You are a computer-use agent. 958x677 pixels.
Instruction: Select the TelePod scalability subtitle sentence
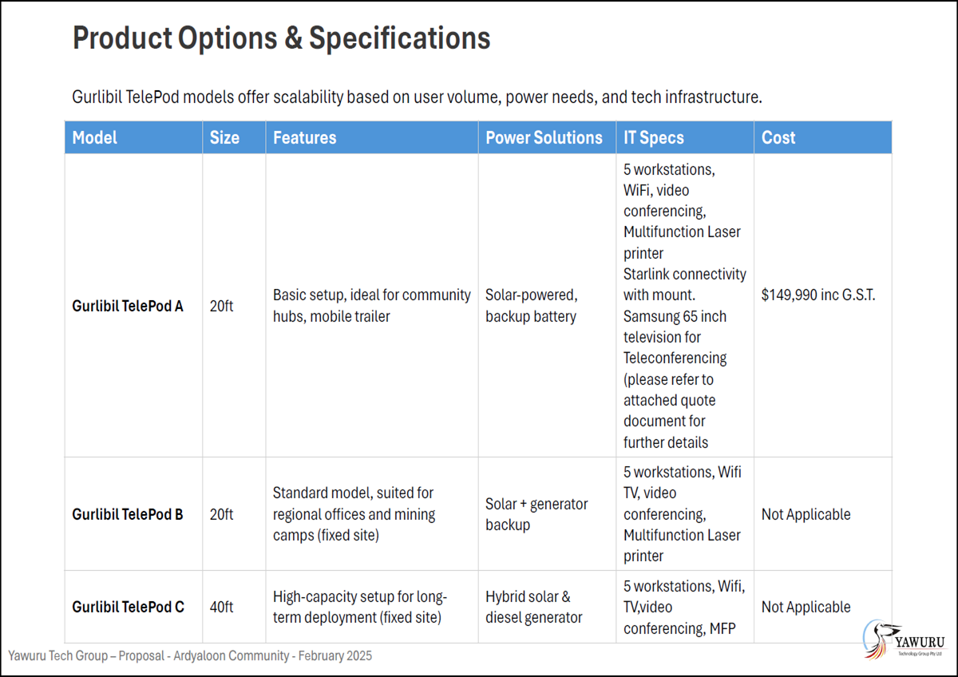[418, 97]
